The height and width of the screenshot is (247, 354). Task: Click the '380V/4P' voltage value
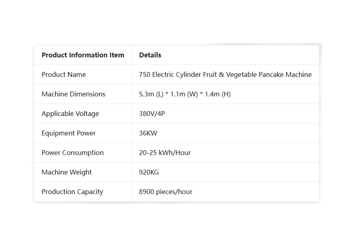tap(152, 114)
